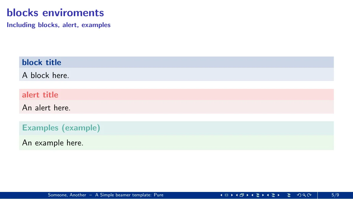Jump back to the previous frame
The height and width of the screenshot is (199, 353).
pos(237,195)
